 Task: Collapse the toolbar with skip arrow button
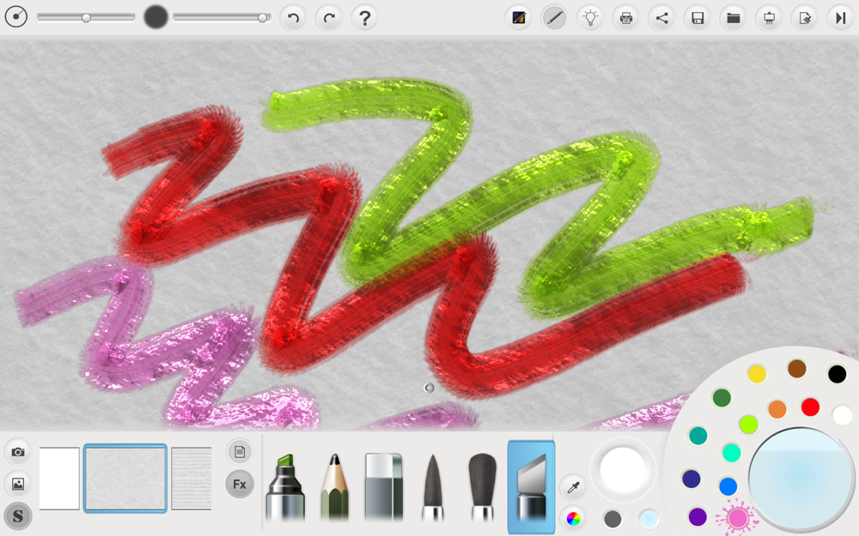point(839,18)
